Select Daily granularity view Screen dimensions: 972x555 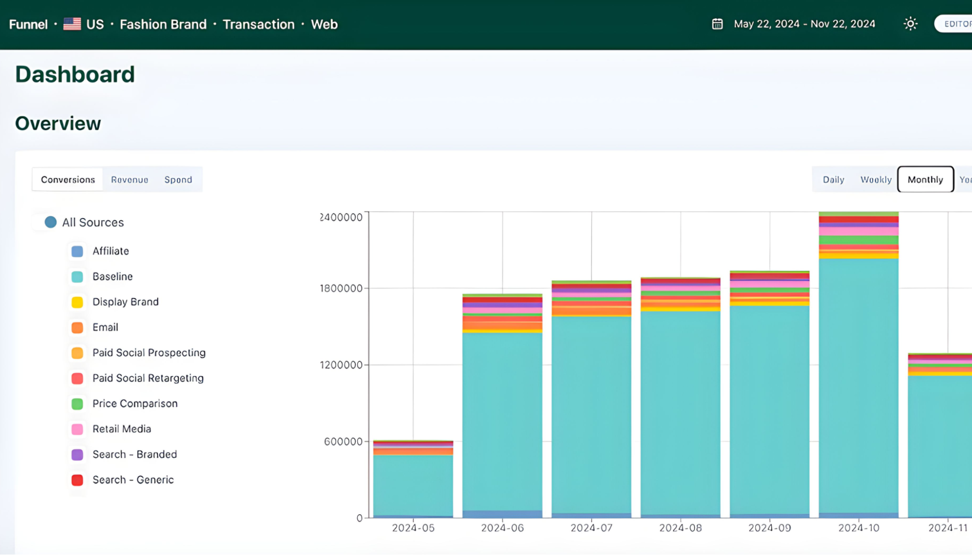pyautogui.click(x=833, y=179)
